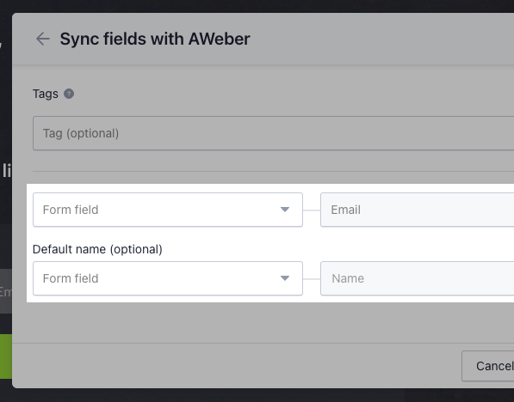Select the 'Tags' label text

click(46, 94)
